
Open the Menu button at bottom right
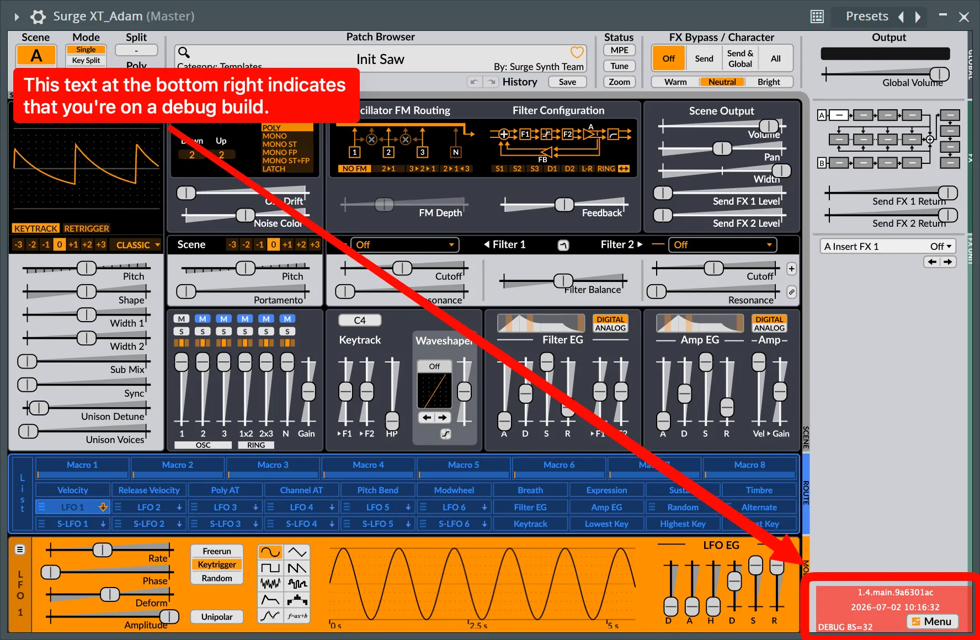point(932,622)
